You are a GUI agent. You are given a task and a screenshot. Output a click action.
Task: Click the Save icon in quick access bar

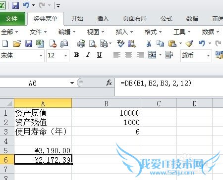point(15,5)
